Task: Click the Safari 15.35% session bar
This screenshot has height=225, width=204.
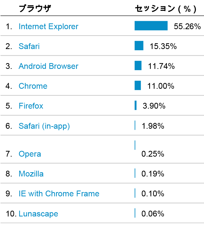Action: [139, 46]
